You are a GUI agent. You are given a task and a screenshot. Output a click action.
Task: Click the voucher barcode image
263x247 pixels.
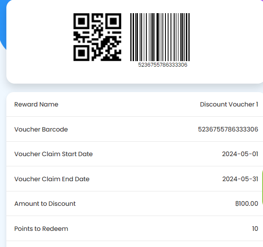click(159, 37)
